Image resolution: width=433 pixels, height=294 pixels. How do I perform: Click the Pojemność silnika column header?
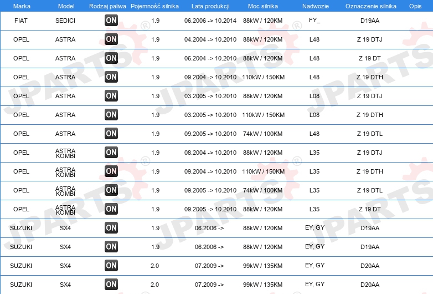point(154,6)
